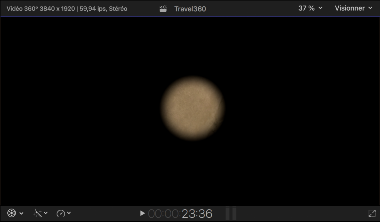Image resolution: width=380 pixels, height=222 pixels.
Task: Expand the 360° reorientation chevron
Action: click(x=21, y=213)
